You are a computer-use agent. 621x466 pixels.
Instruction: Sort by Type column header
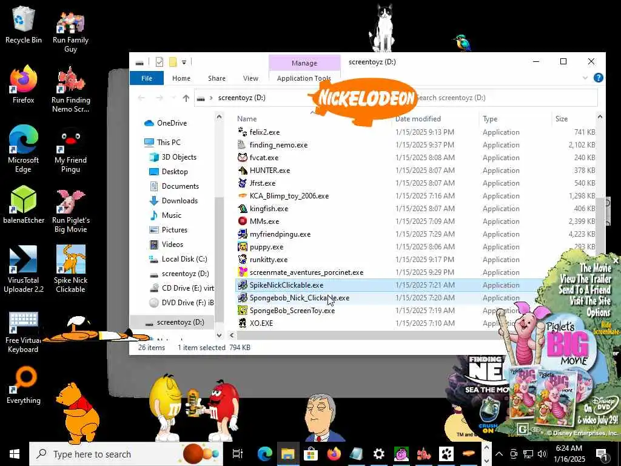(490, 119)
